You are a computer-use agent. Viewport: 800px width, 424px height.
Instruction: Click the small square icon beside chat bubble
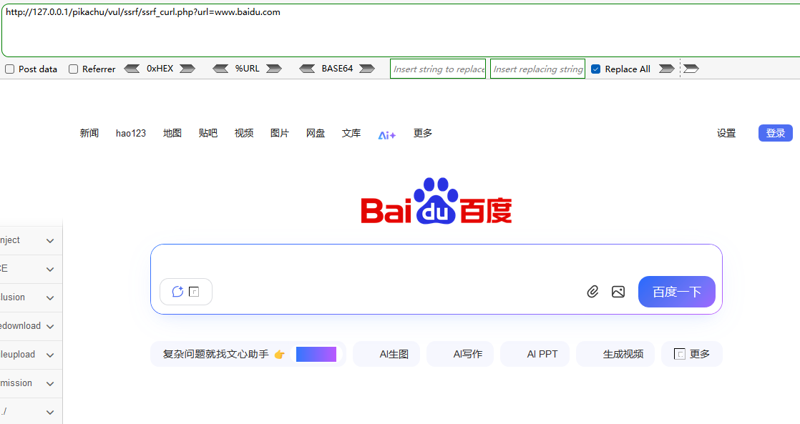click(194, 292)
